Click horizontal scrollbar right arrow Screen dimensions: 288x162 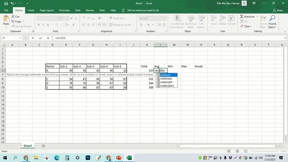[282, 146]
